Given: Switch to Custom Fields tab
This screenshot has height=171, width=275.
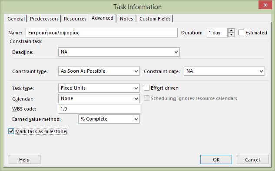Looking at the screenshot, I should coord(155,19).
